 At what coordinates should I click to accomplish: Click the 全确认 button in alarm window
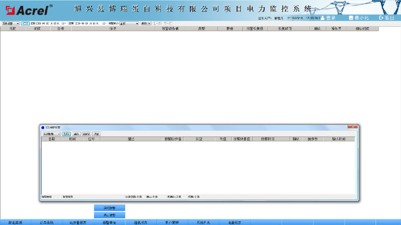click(86, 134)
